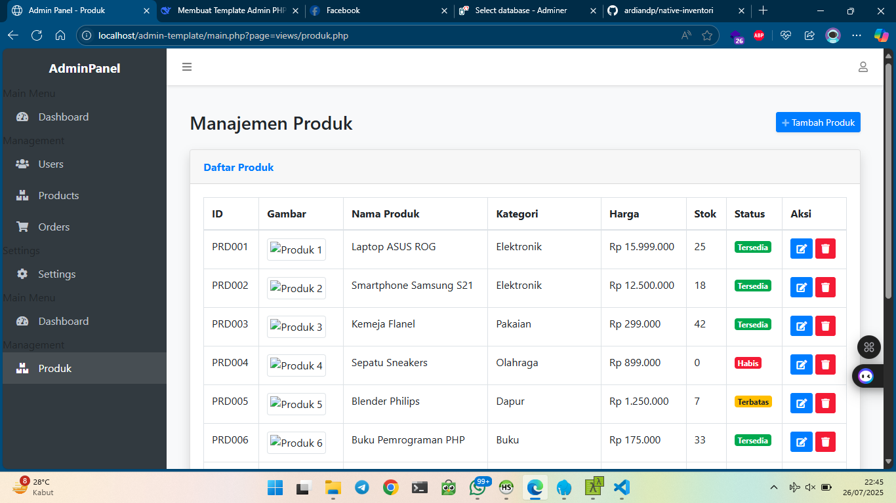Image resolution: width=896 pixels, height=503 pixels.
Task: Click Terbatas status badge
Action: (753, 401)
